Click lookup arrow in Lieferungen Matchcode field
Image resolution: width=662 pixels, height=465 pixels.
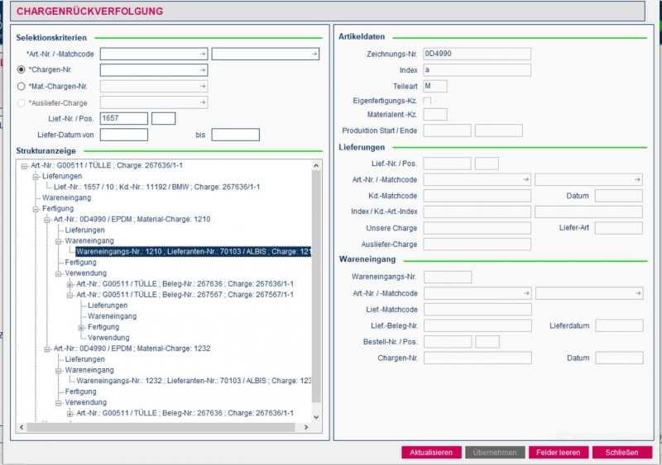pyautogui.click(x=637, y=179)
